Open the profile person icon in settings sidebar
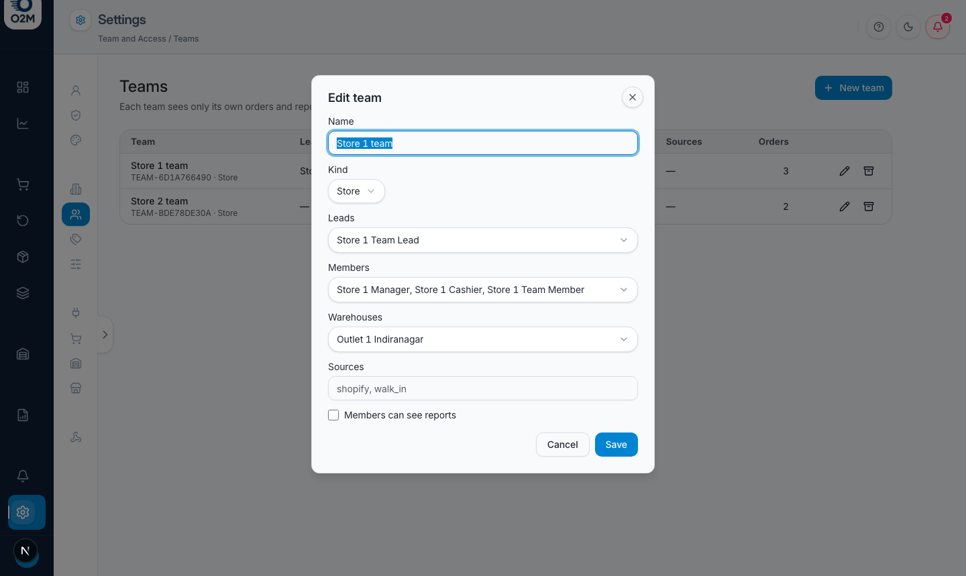The width and height of the screenshot is (966, 576). (x=76, y=91)
